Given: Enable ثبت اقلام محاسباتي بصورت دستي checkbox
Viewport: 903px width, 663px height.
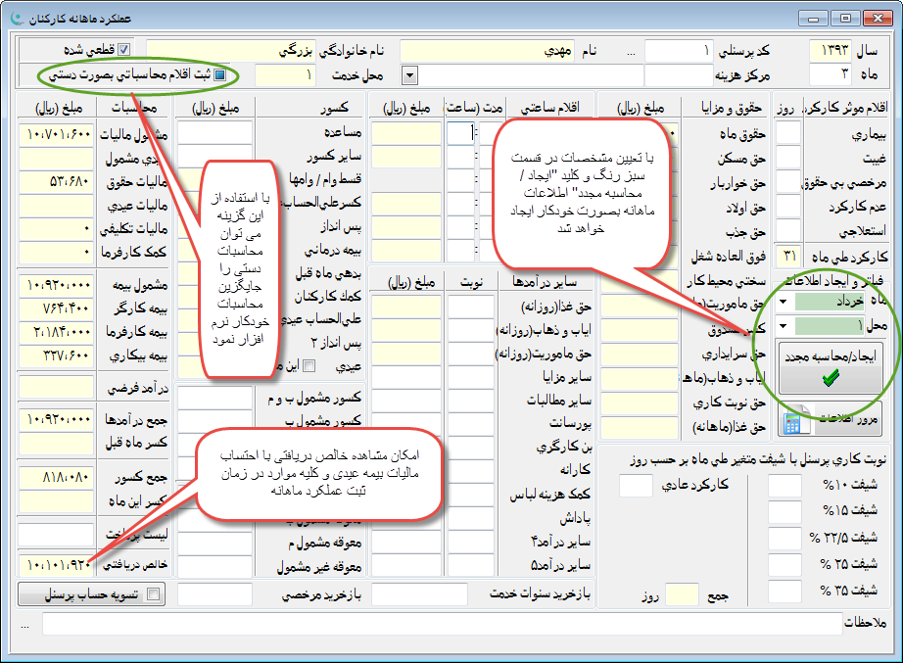Looking at the screenshot, I should tap(220, 74).
